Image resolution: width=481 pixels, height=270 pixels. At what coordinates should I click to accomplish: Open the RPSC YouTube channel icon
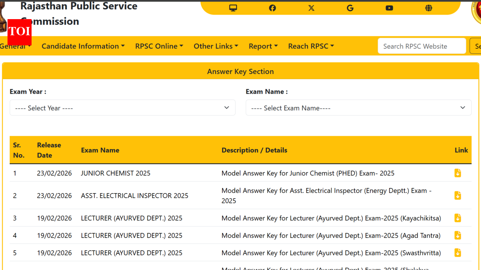tap(389, 7)
